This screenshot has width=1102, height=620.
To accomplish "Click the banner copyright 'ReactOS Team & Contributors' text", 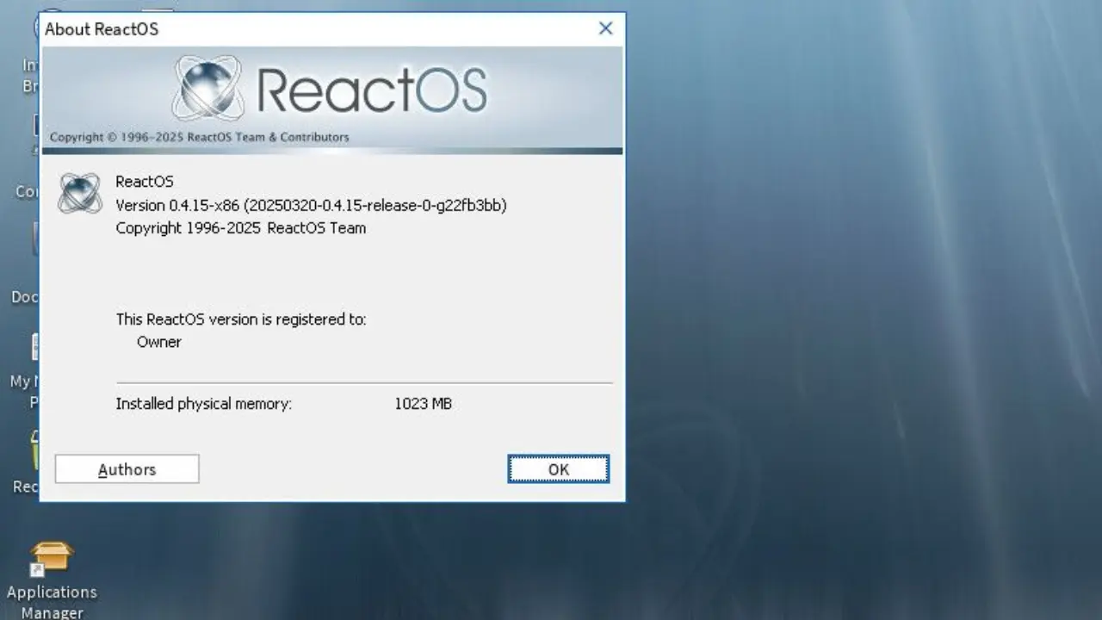I will coord(268,137).
